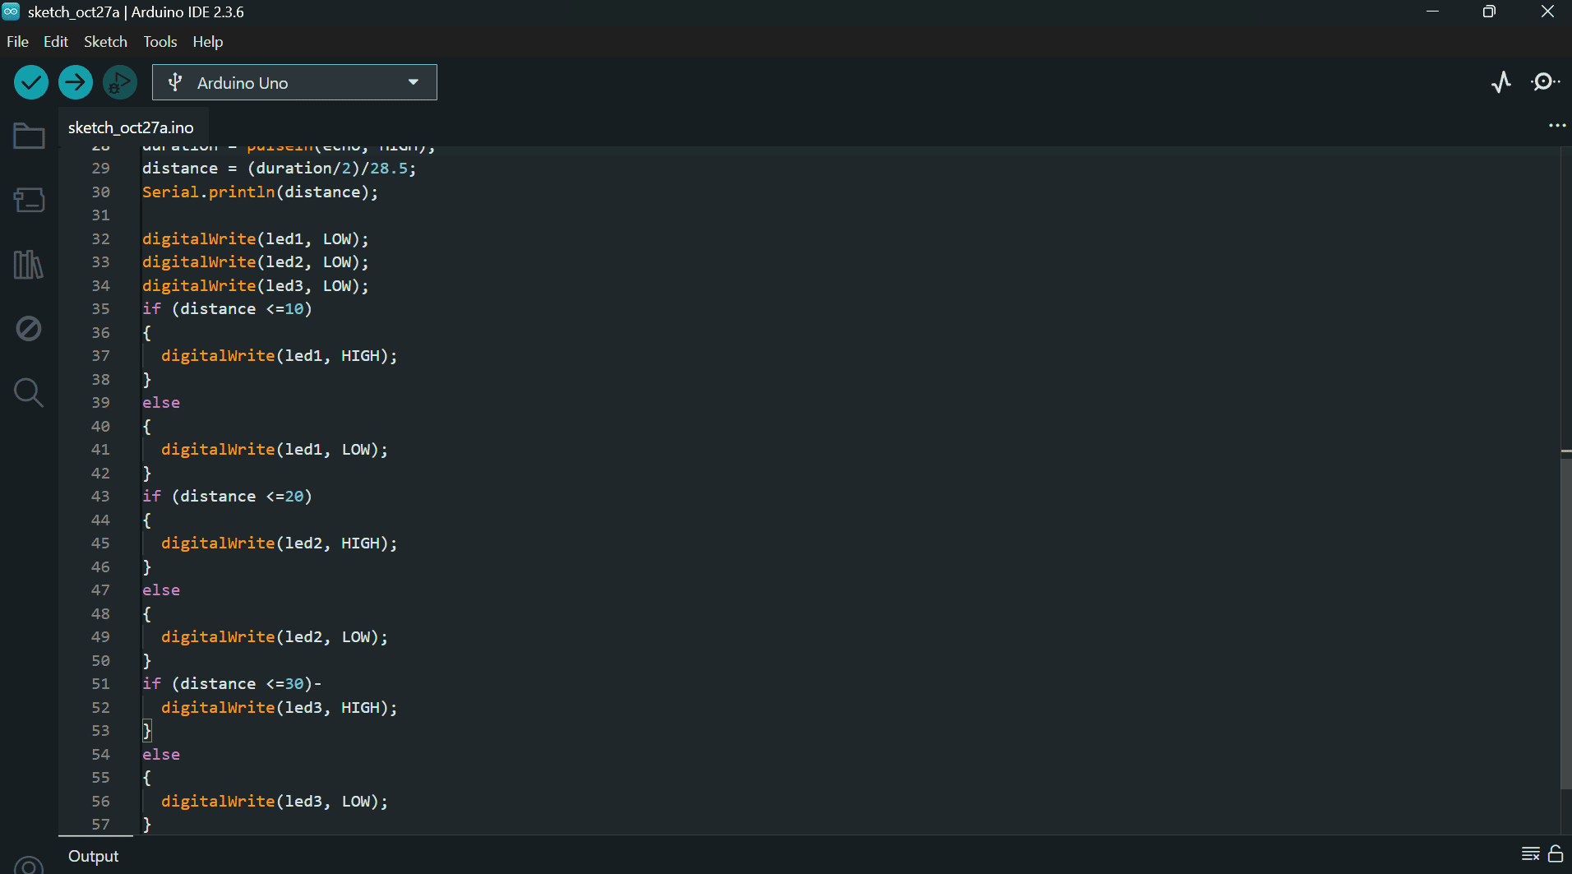Click the editor vertical scrollbar
Screen dimensions: 1572x874
point(1565,617)
